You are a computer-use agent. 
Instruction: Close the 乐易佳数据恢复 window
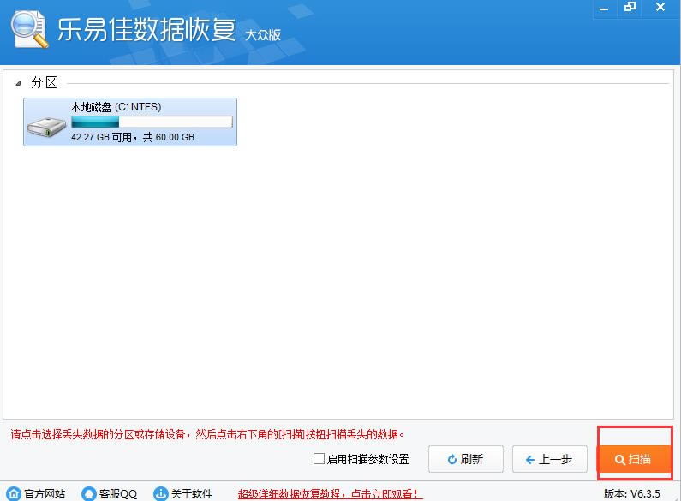pyautogui.click(x=660, y=8)
